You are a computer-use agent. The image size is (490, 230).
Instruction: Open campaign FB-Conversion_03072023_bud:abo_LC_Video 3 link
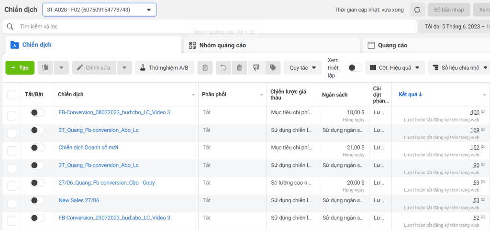(114, 218)
